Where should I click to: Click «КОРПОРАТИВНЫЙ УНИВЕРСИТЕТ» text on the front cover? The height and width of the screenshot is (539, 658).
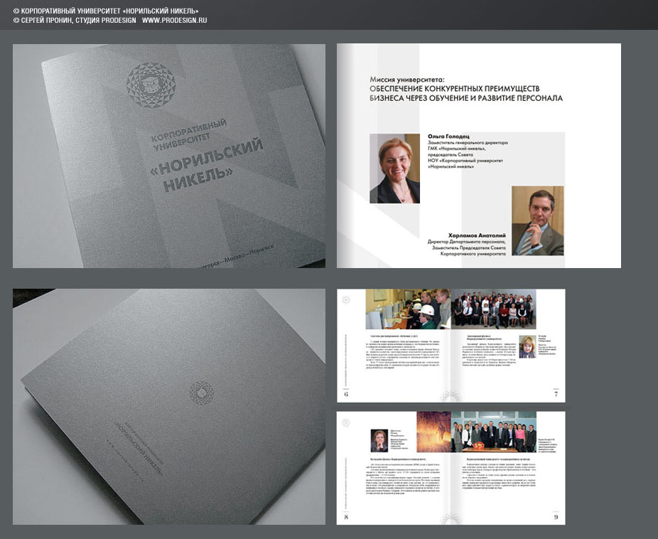click(189, 134)
